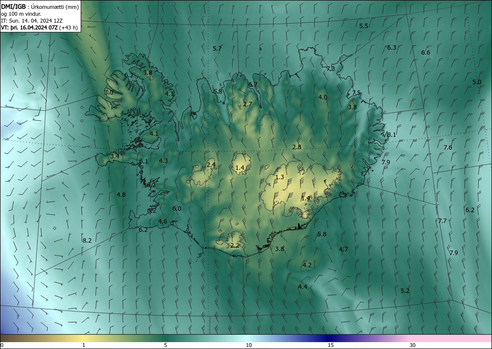Click the colour scale tick label 30
The image size is (492, 349).
tap(413, 346)
